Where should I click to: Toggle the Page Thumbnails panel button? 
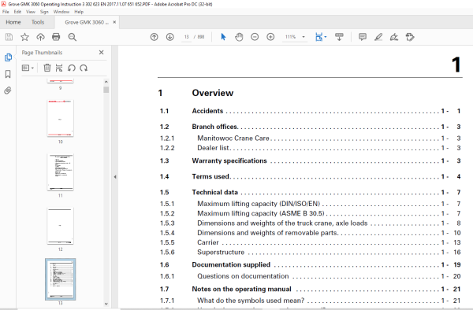click(8, 57)
